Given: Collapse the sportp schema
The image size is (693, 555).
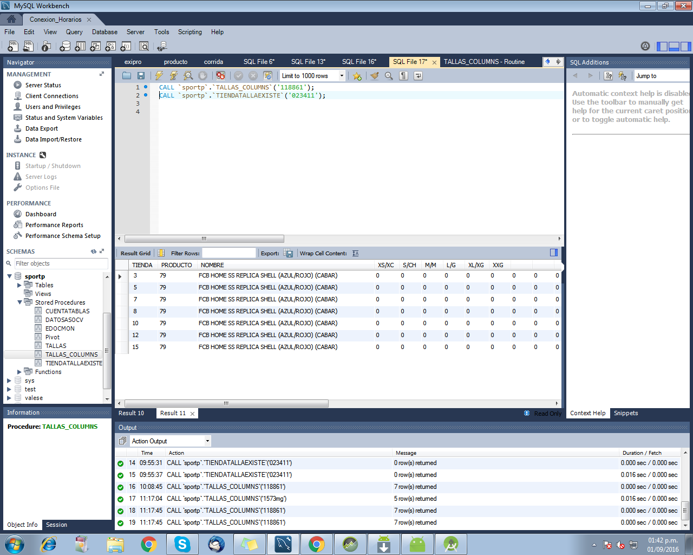Looking at the screenshot, I should click(9, 276).
